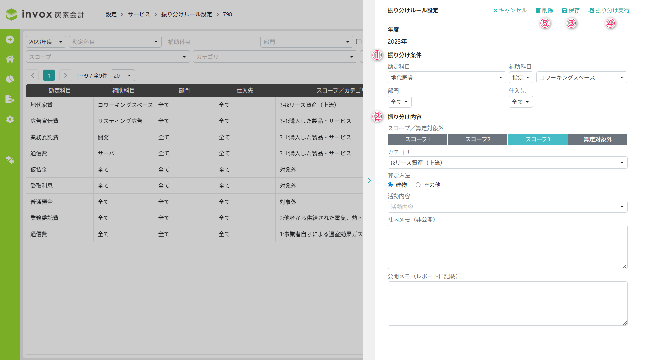
Task: Select the 受取利息 row
Action: pyautogui.click(x=194, y=186)
